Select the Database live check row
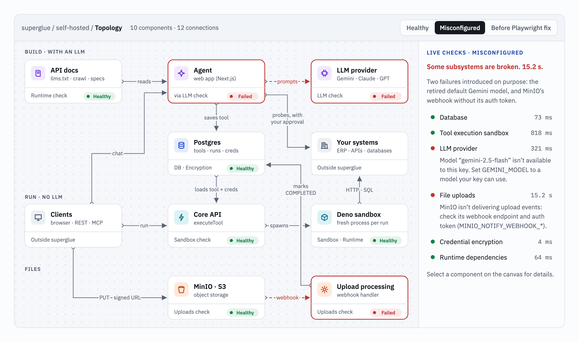The image size is (579, 342). [x=491, y=117]
